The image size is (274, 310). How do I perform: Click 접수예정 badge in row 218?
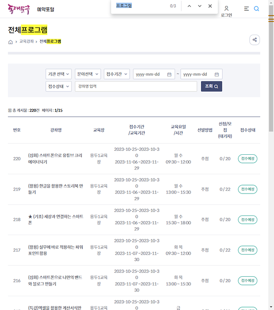(x=248, y=220)
